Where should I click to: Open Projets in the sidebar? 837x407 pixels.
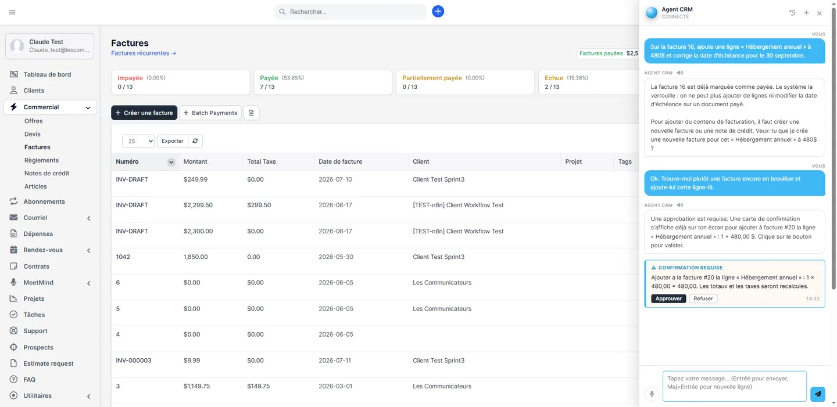click(x=34, y=298)
